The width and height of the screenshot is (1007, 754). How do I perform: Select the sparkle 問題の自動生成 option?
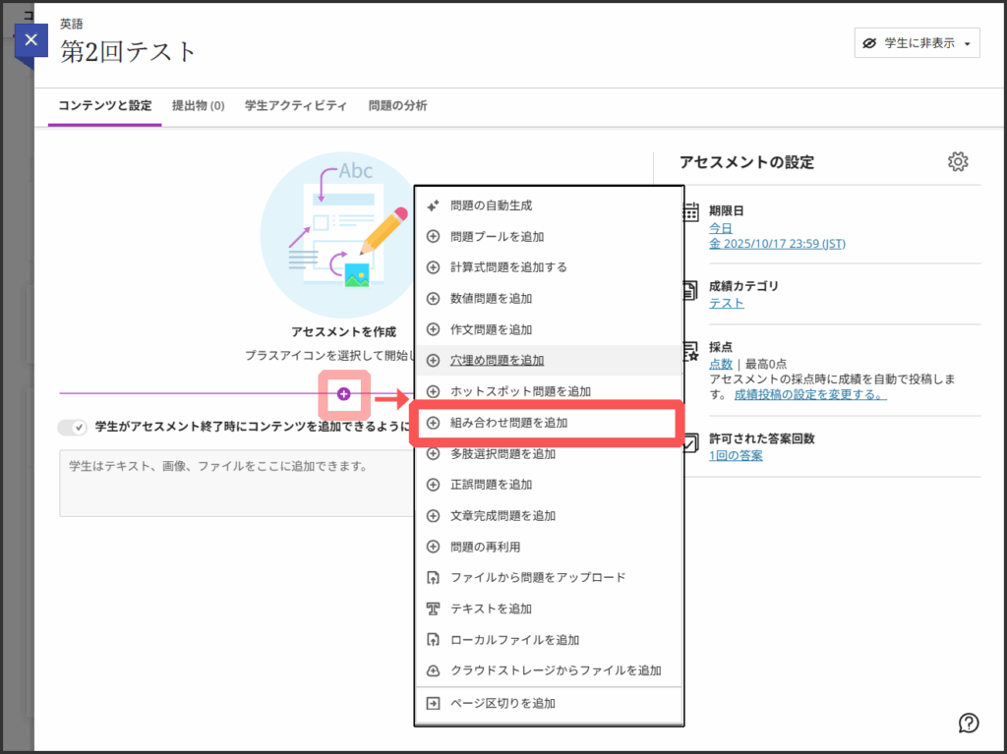pyautogui.click(x=490, y=205)
